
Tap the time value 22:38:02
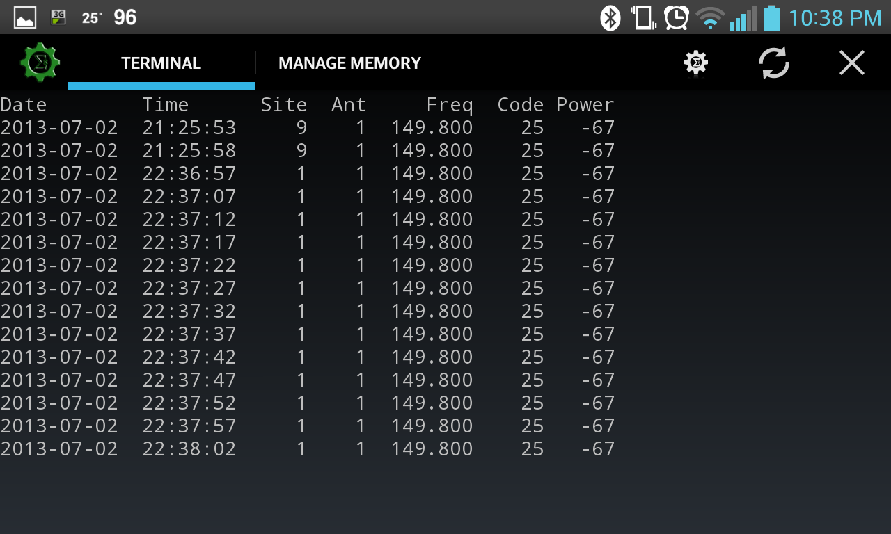189,449
